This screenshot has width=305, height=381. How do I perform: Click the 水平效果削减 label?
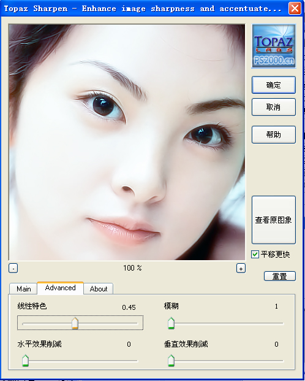(x=39, y=344)
